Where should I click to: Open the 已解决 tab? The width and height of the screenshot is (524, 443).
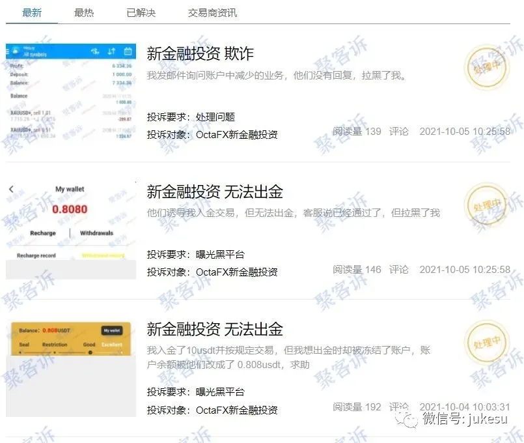click(141, 13)
